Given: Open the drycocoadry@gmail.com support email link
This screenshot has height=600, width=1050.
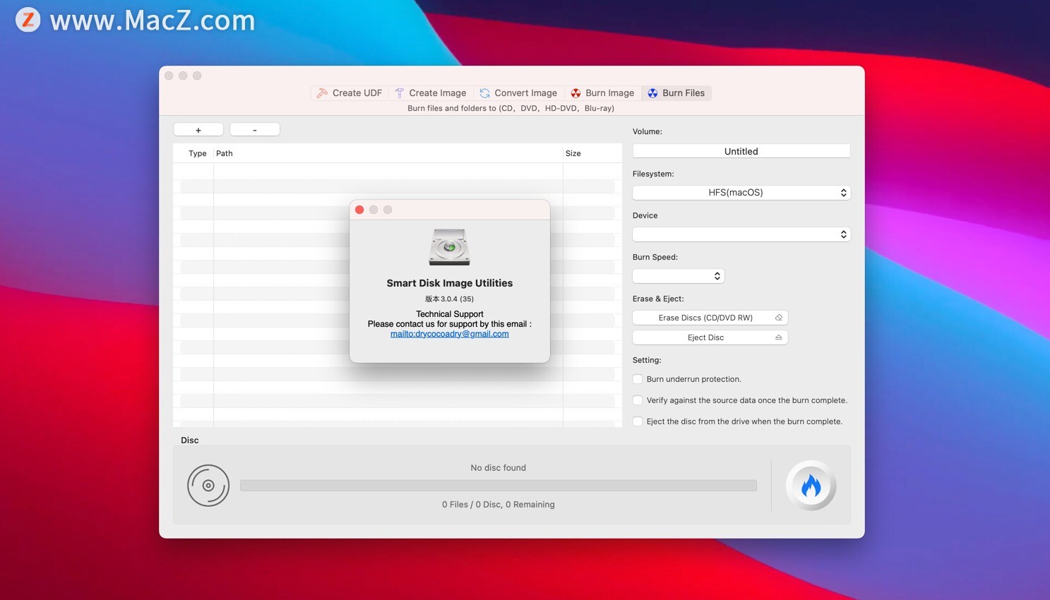Looking at the screenshot, I should 449,333.
